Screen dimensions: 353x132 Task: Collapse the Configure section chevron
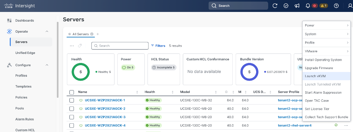click(47, 65)
